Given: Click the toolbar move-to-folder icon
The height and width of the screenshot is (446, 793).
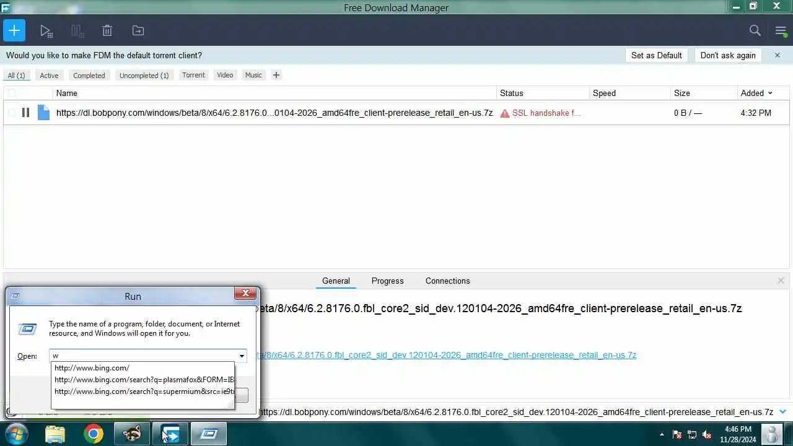Looking at the screenshot, I should point(138,30).
